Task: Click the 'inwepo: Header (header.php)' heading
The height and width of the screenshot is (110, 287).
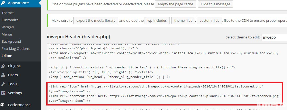Action: coord(78,37)
